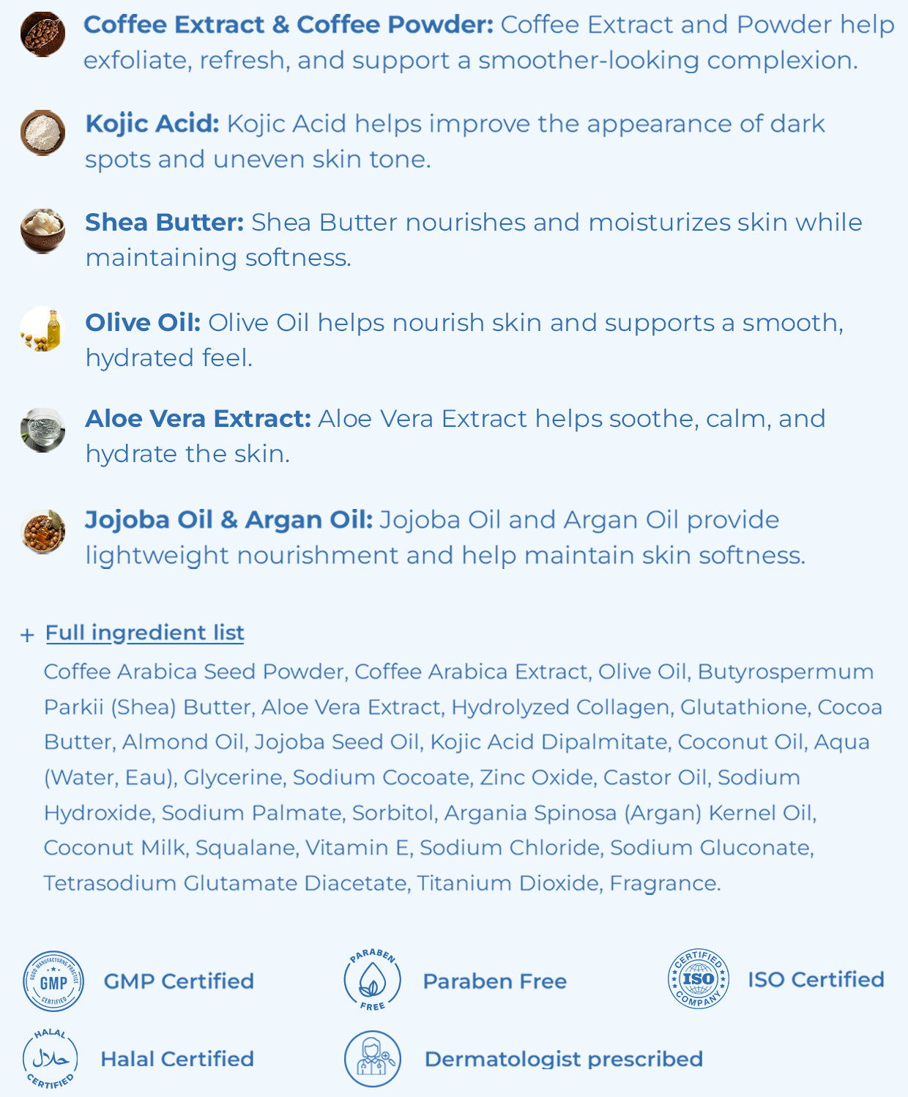Screen dimensions: 908x1097
Task: Click the Dermatologist prescribed doctor icon
Action: (x=373, y=1059)
